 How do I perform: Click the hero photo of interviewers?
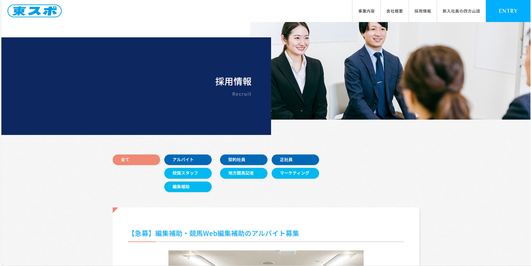point(400,71)
